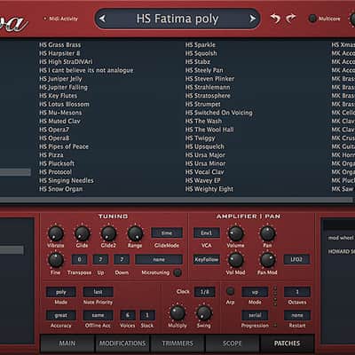Open the GlideMode dropdown showing time
The image size is (355, 355).
(167, 233)
